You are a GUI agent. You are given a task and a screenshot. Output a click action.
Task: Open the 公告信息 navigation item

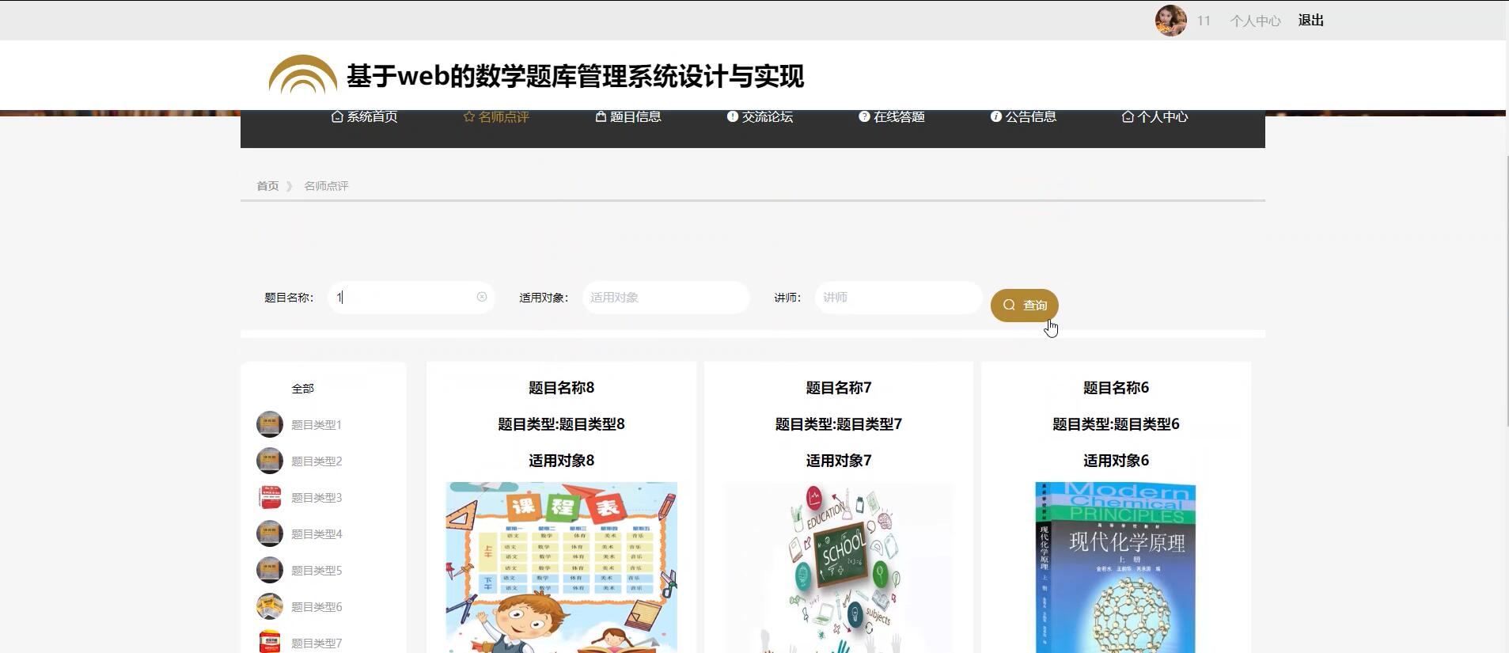tap(1023, 116)
